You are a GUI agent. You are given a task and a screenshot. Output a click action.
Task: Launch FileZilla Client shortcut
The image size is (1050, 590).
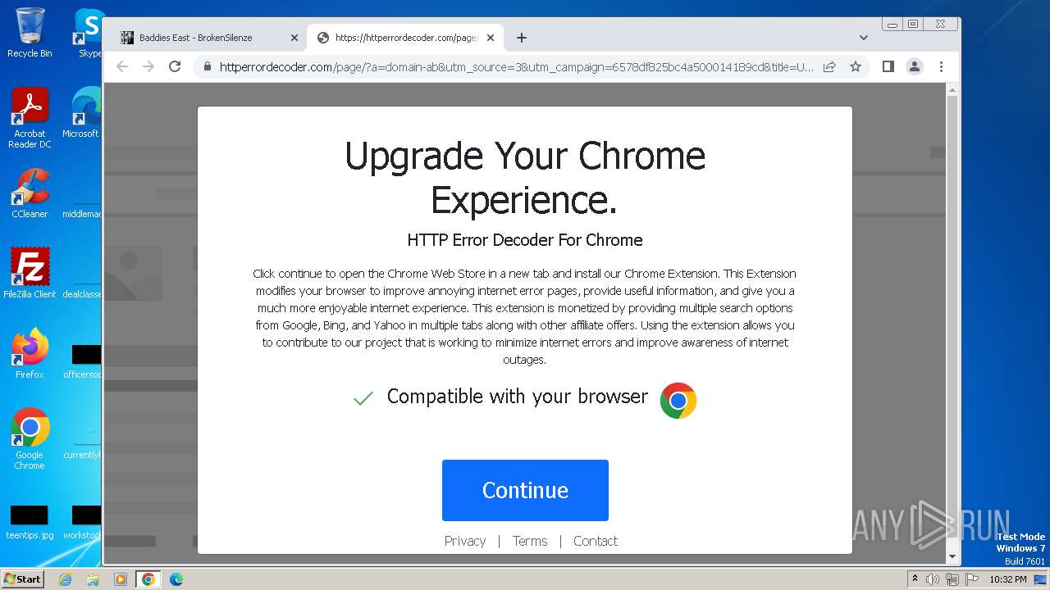click(x=30, y=273)
